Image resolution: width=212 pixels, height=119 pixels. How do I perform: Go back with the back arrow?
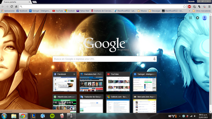pyautogui.click(x=3, y=6)
